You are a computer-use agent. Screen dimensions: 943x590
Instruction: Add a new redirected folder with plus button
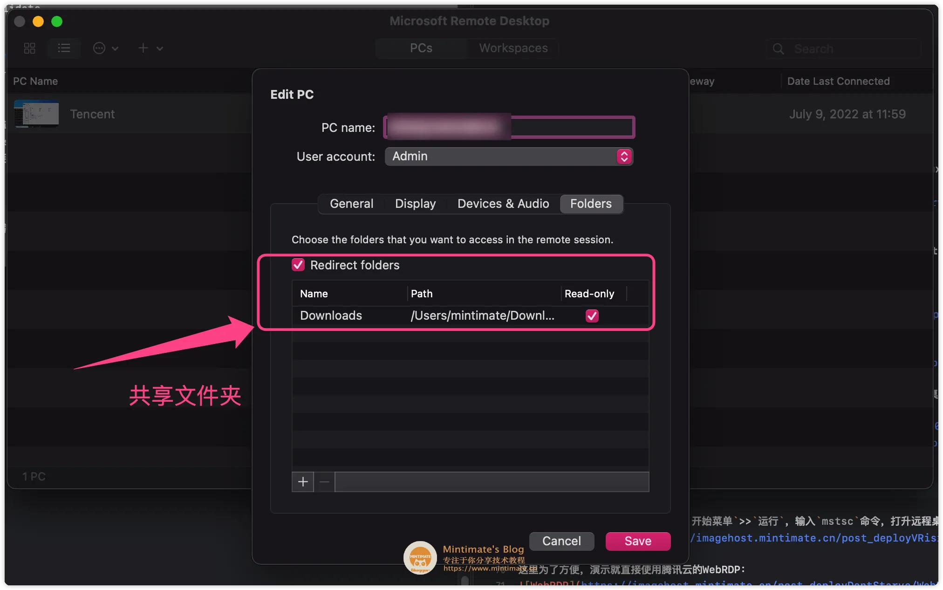(302, 482)
